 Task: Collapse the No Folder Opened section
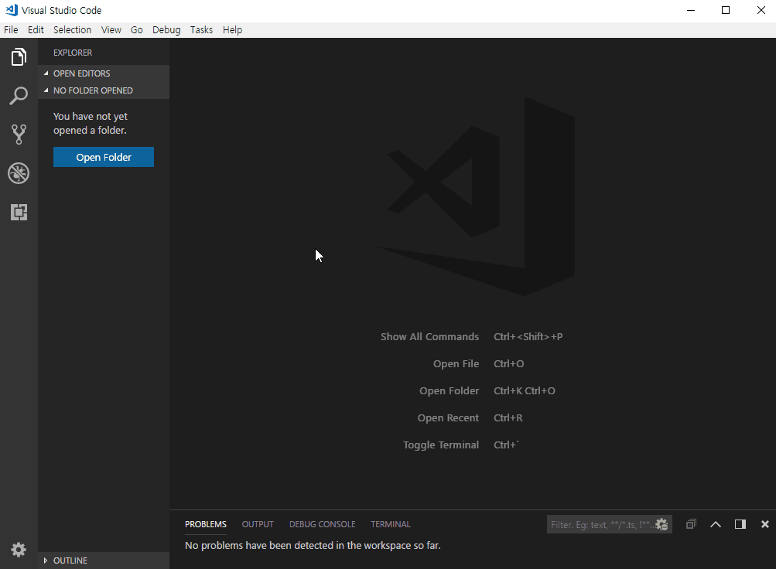[x=104, y=90]
